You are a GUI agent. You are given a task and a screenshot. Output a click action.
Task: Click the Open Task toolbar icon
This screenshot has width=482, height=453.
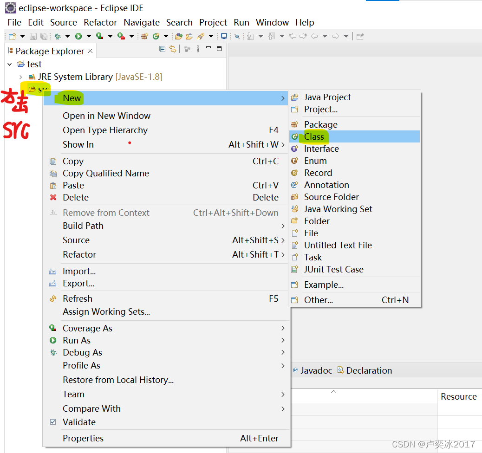tap(189, 36)
